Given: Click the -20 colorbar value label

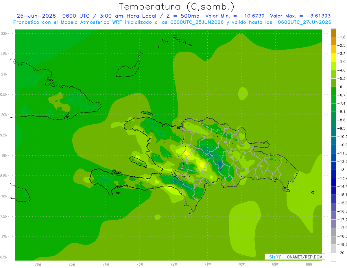Looking at the screenshot, I should (x=341, y=253).
